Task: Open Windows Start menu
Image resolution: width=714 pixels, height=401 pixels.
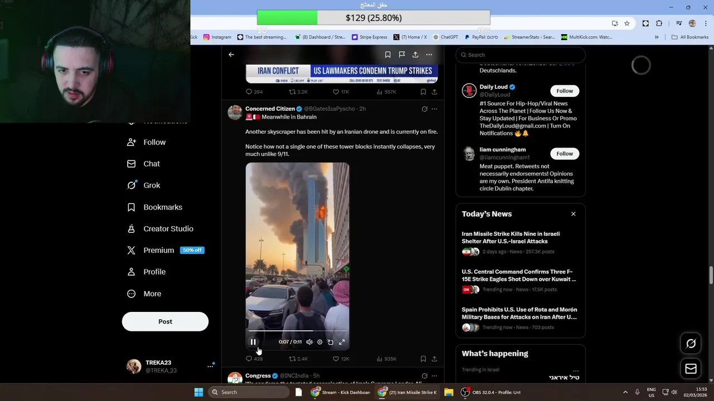Action: [x=199, y=392]
